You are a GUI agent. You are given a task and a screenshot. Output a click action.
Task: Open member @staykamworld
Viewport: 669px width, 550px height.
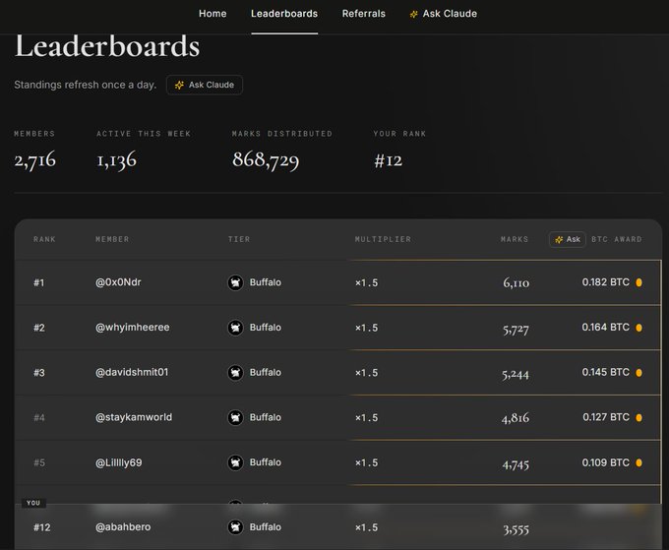pos(134,417)
